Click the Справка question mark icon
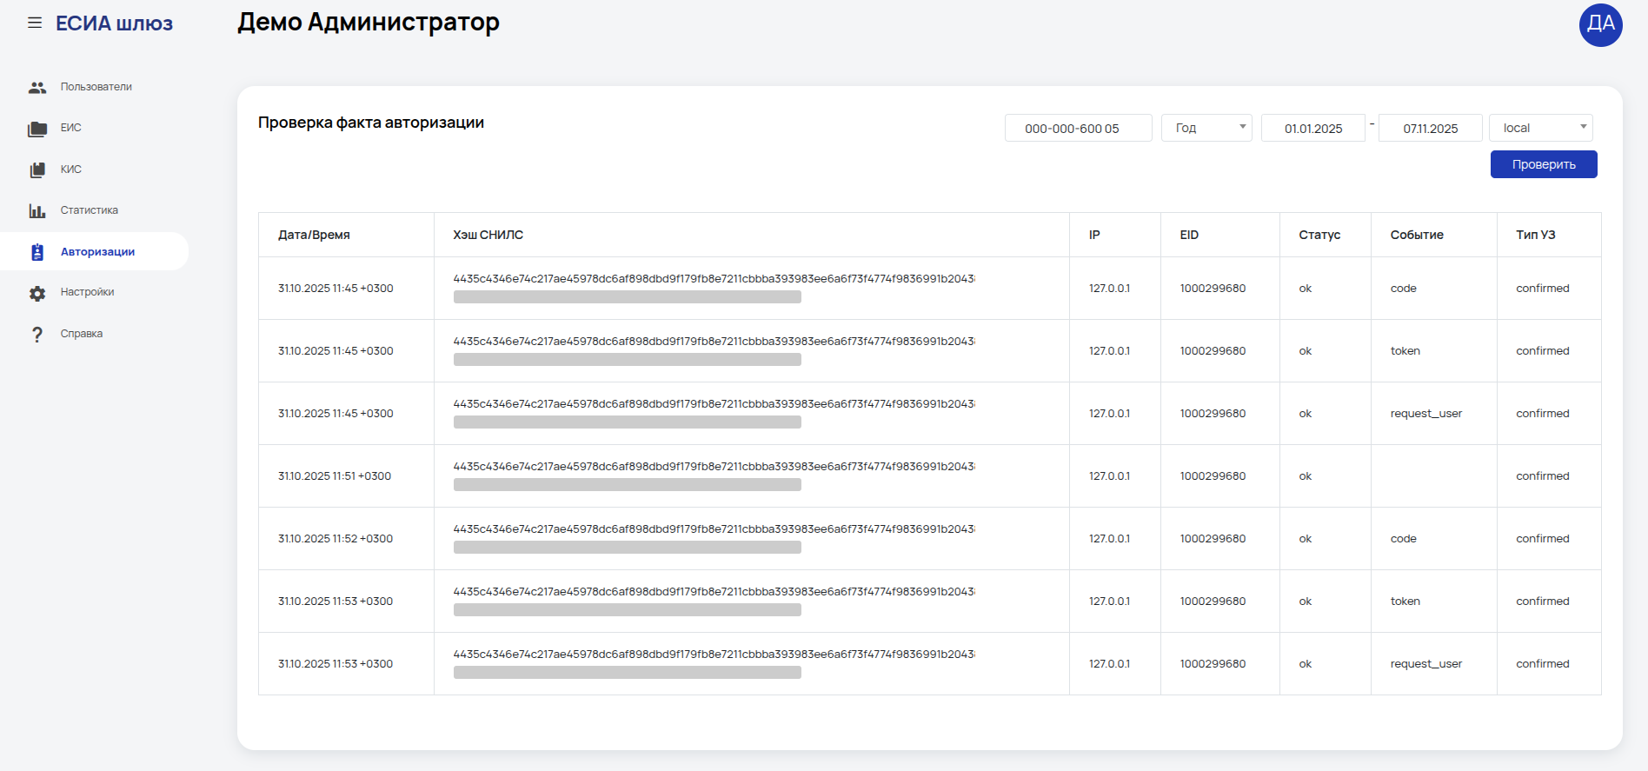The width and height of the screenshot is (1648, 771). tap(37, 335)
